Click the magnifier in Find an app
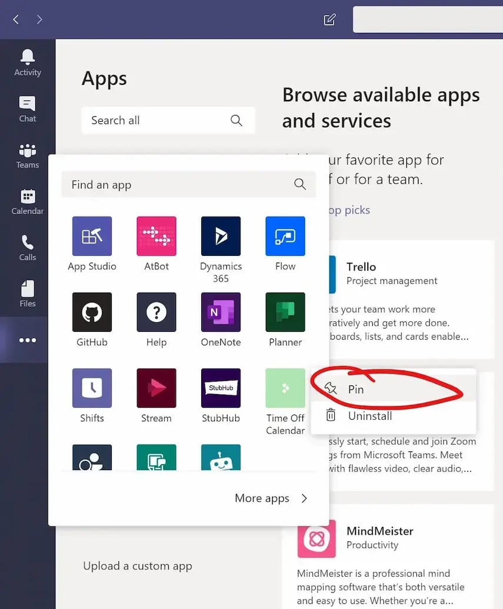 coord(300,184)
